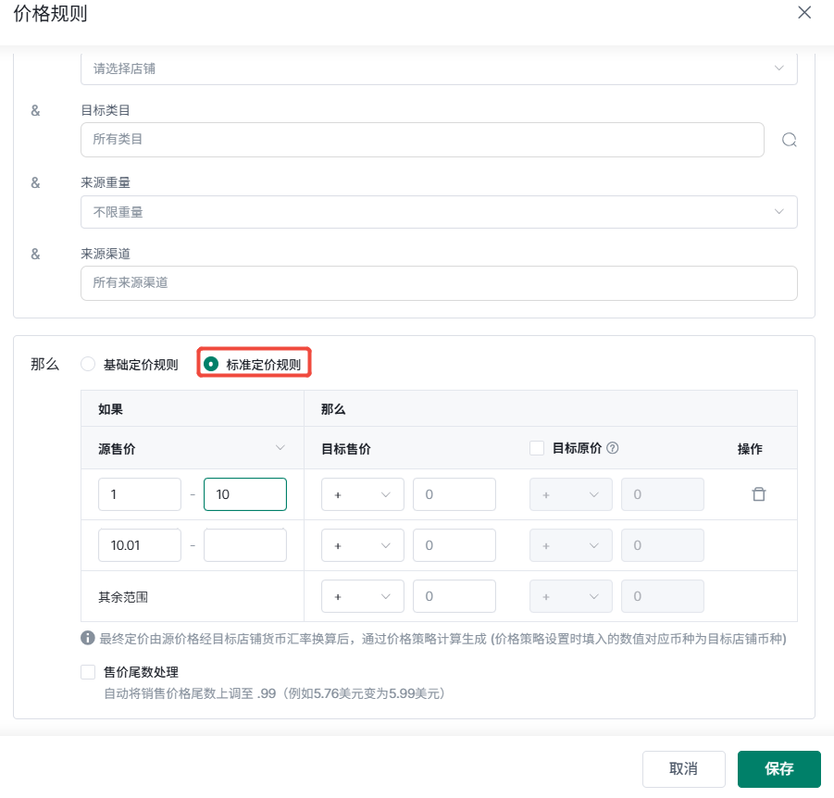Screen dimensions: 834x798
Task: Select the 标准定价规则 radio option
Action: 211,364
